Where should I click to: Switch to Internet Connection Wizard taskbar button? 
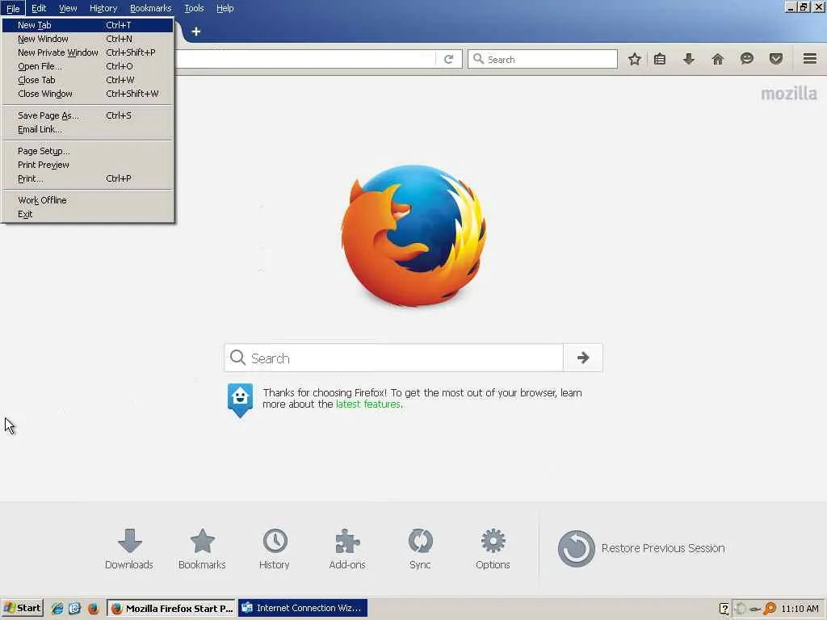(303, 609)
